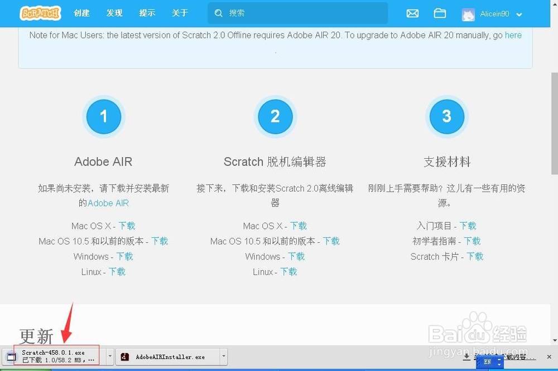Open the My Stuff folder icon
The width and height of the screenshot is (558, 371).
440,13
